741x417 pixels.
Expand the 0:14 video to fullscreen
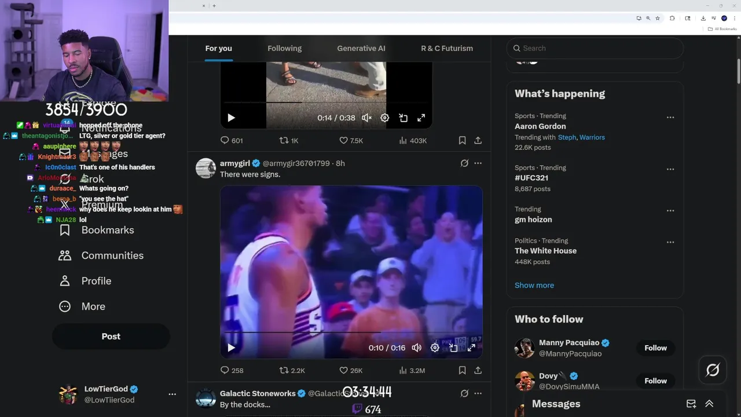point(421,118)
